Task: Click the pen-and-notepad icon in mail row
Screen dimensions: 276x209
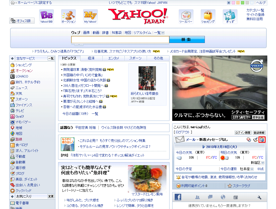Action: click(255, 140)
